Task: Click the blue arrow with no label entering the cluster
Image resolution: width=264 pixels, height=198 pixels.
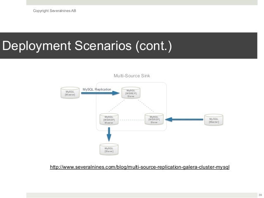Action: coord(184,119)
